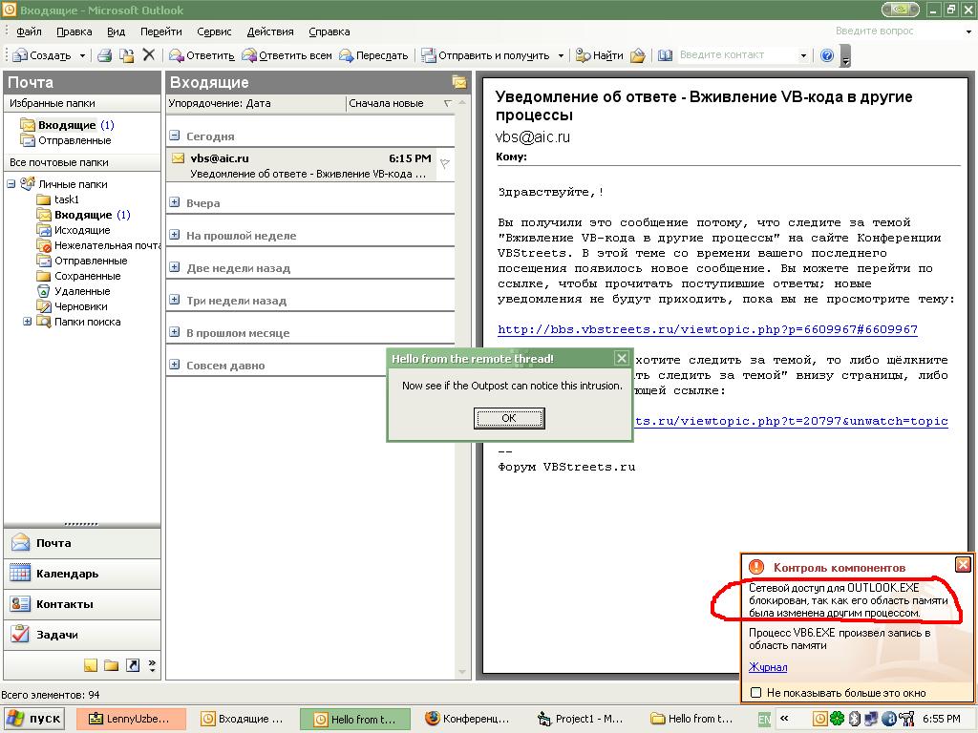Viewport: 978px width, 733px height.
Task: Close the Контроль компонентов alert
Action: point(963,565)
